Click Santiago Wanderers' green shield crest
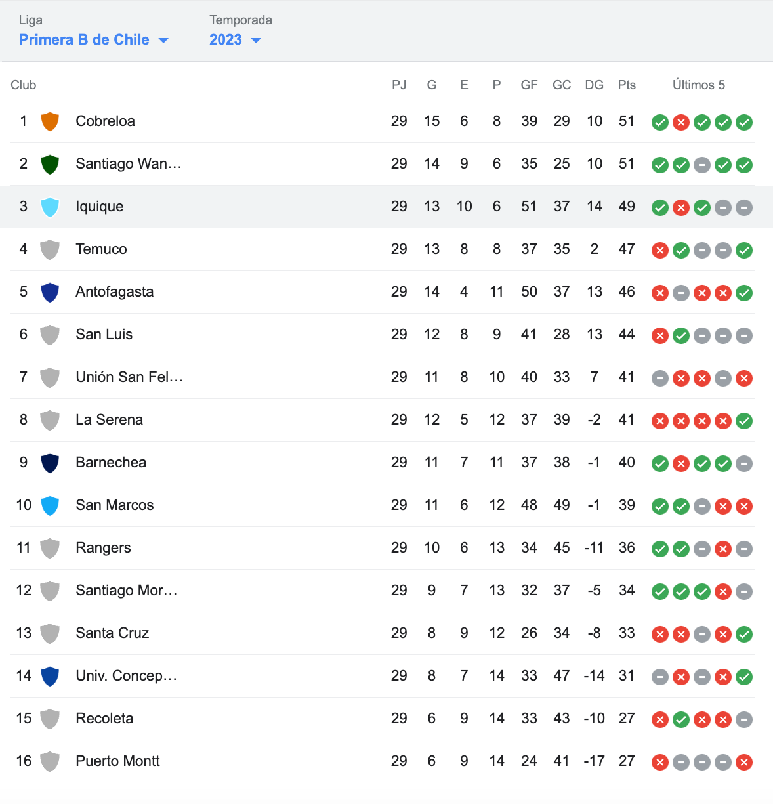This screenshot has width=773, height=804. click(x=50, y=164)
